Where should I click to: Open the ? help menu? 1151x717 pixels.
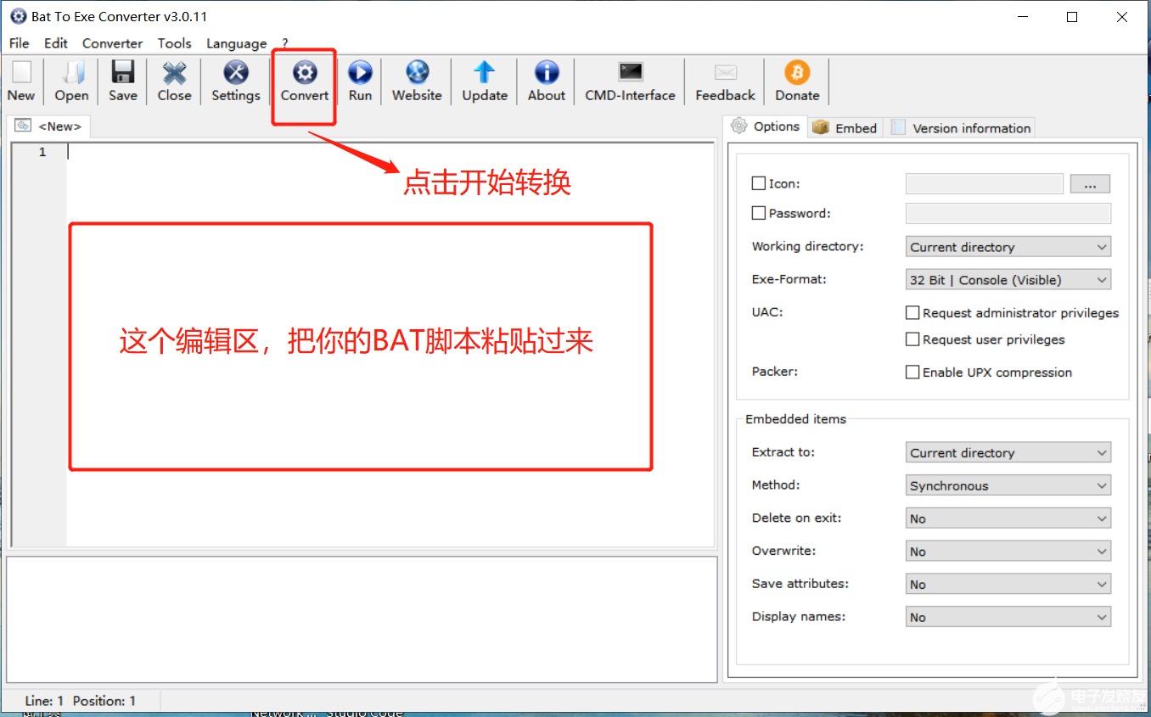[x=285, y=43]
